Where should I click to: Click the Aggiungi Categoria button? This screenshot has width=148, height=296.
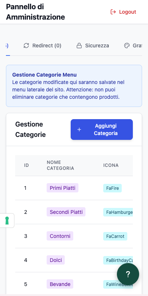(x=102, y=129)
